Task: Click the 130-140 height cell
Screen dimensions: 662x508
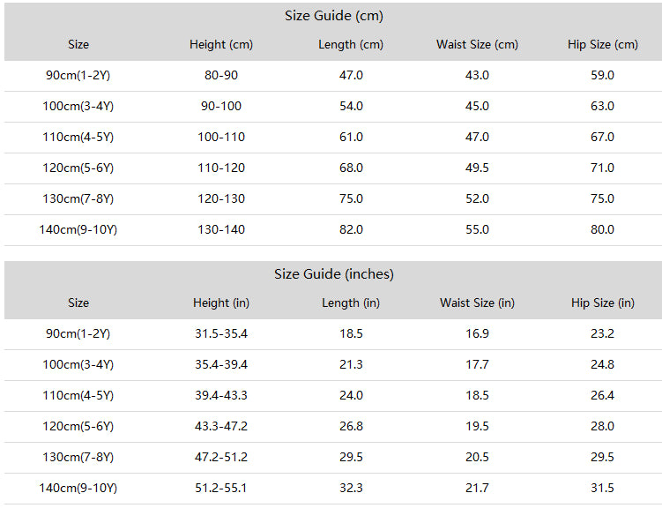Action: point(221,230)
